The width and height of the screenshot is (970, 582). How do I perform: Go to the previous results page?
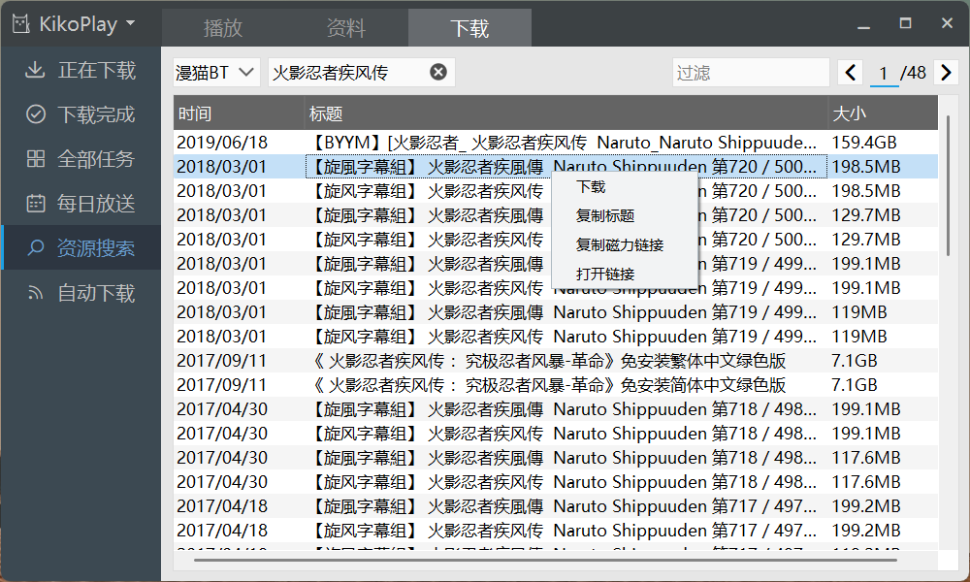coord(851,73)
